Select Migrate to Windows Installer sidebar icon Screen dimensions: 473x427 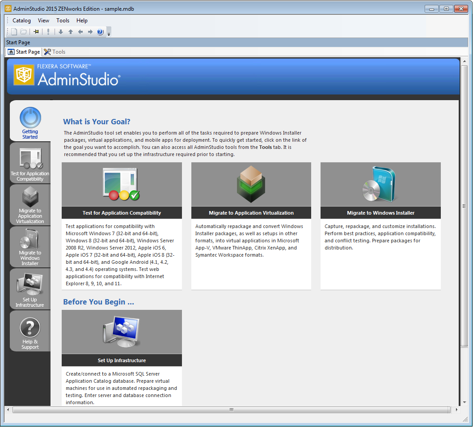(30, 247)
